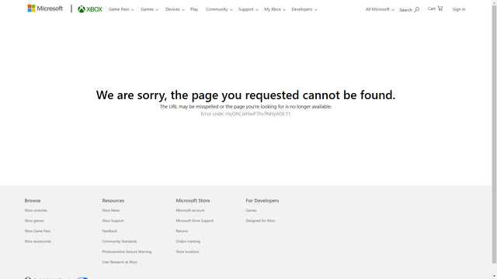The image size is (497, 279).
Task: Expand the Games dropdown menu
Action: (x=149, y=9)
